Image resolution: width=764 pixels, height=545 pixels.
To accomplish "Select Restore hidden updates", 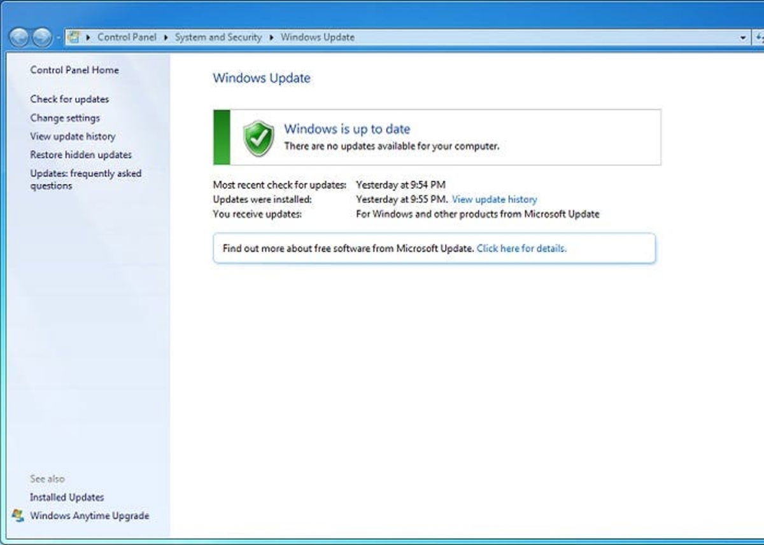I will pos(81,155).
